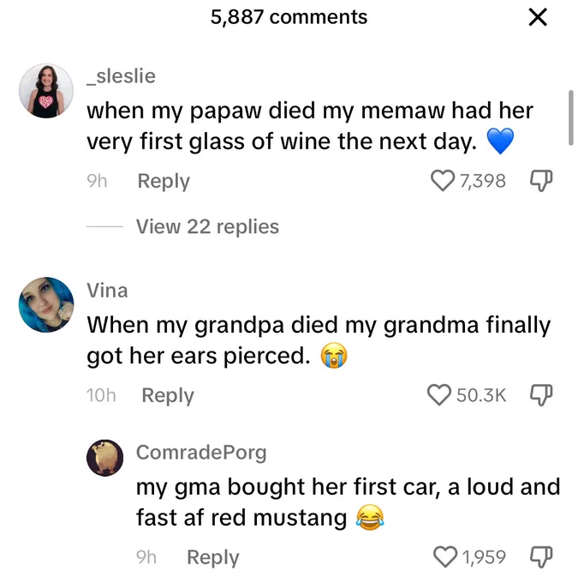The width and height of the screenshot is (578, 583).
Task: Open Vina's blue-haired profile picture
Action: (x=46, y=304)
